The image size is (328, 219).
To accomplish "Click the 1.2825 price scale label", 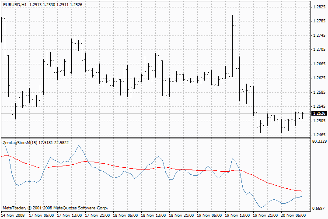I will pyautogui.click(x=318, y=7).
